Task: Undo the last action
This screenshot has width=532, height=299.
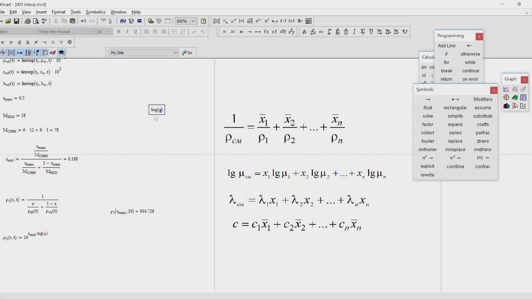Action: pos(84,21)
